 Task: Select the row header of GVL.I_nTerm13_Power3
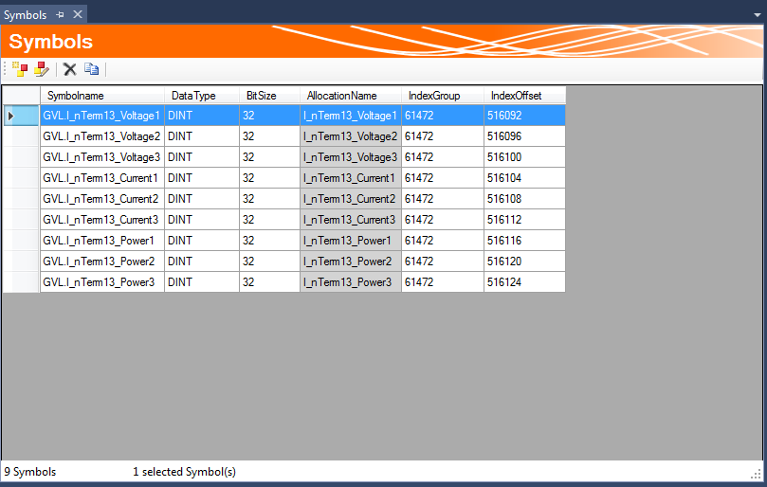pyautogui.click(x=21, y=282)
